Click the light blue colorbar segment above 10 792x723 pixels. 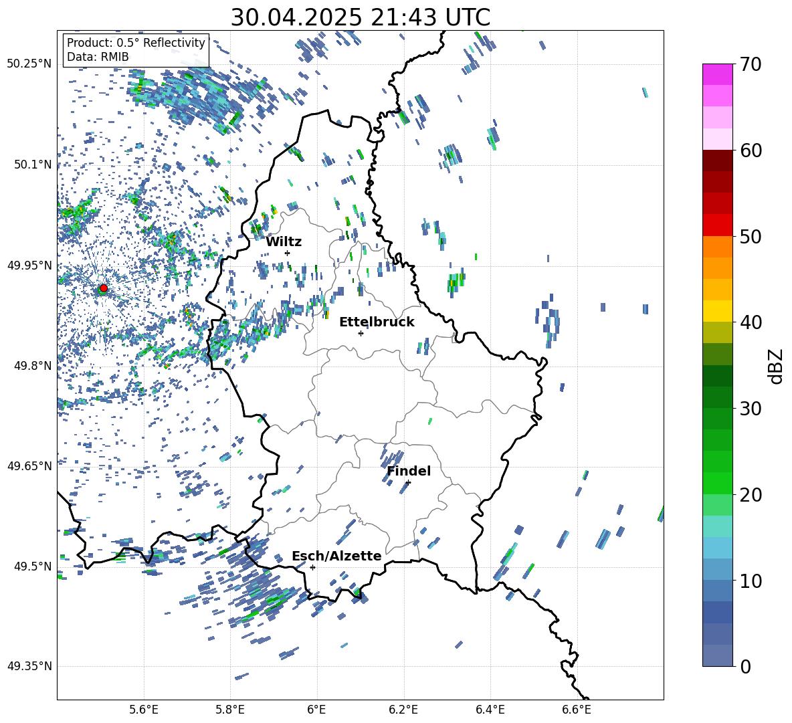click(x=718, y=548)
